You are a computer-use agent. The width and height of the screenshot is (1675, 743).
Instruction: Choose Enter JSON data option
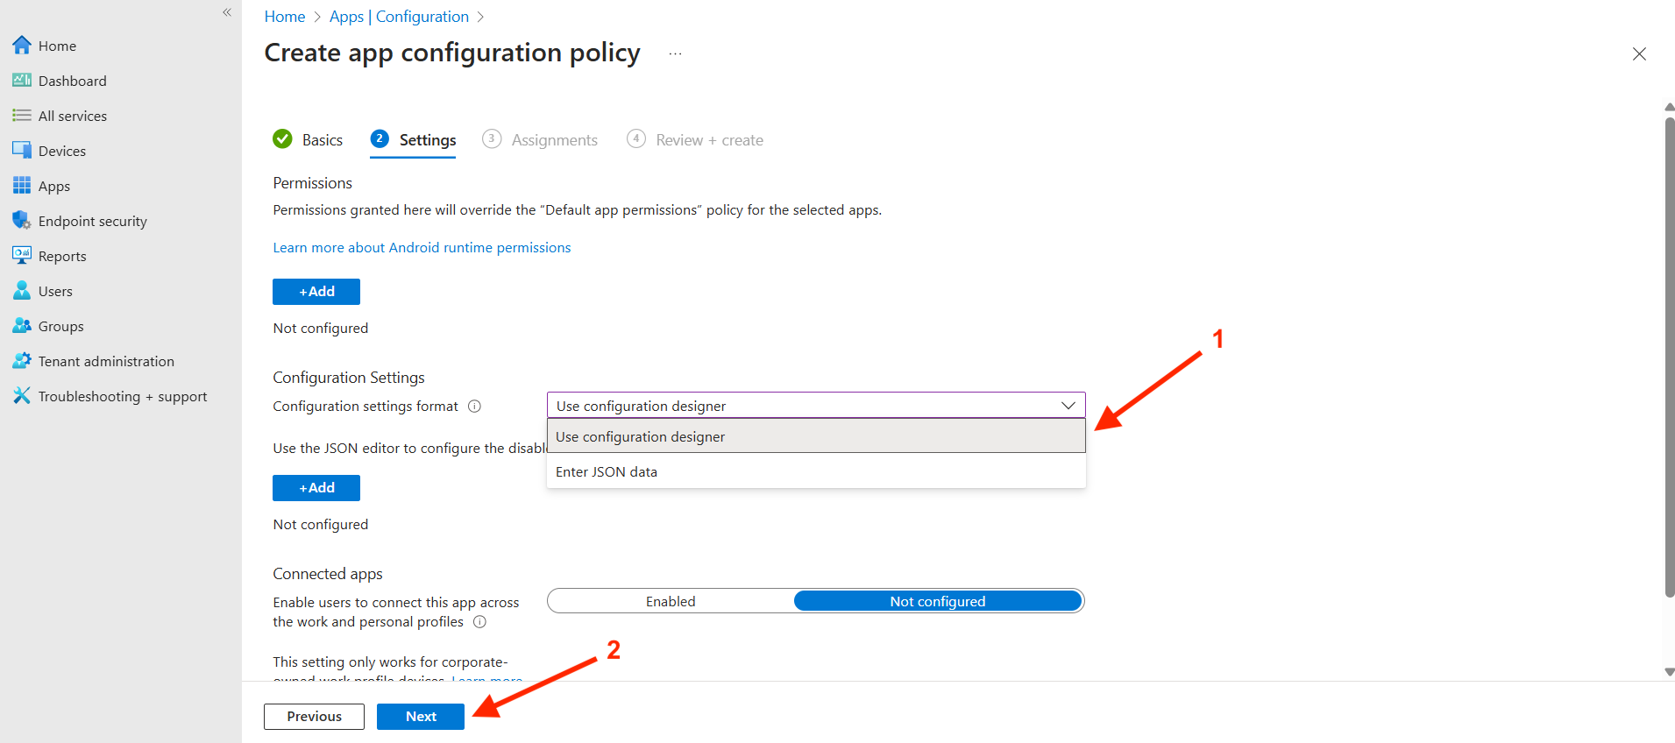[x=607, y=471]
